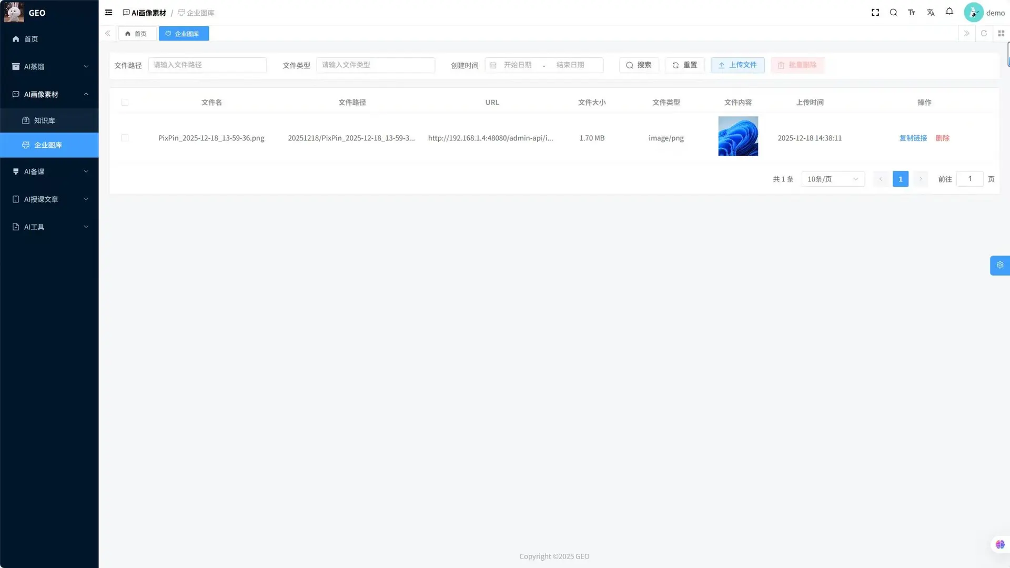Click 复制链接 for the PixPin file
The width and height of the screenshot is (1010, 568).
(913, 138)
